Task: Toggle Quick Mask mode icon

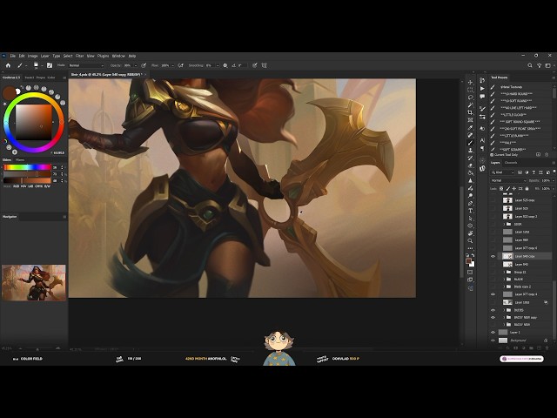Action: pyautogui.click(x=470, y=273)
